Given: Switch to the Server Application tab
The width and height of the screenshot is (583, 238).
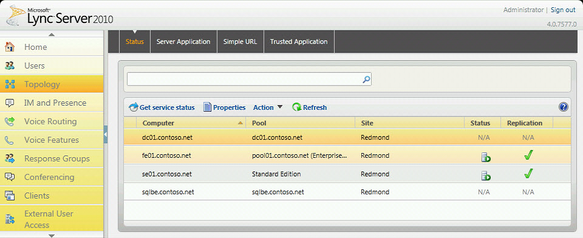Looking at the screenshot, I should click(183, 42).
